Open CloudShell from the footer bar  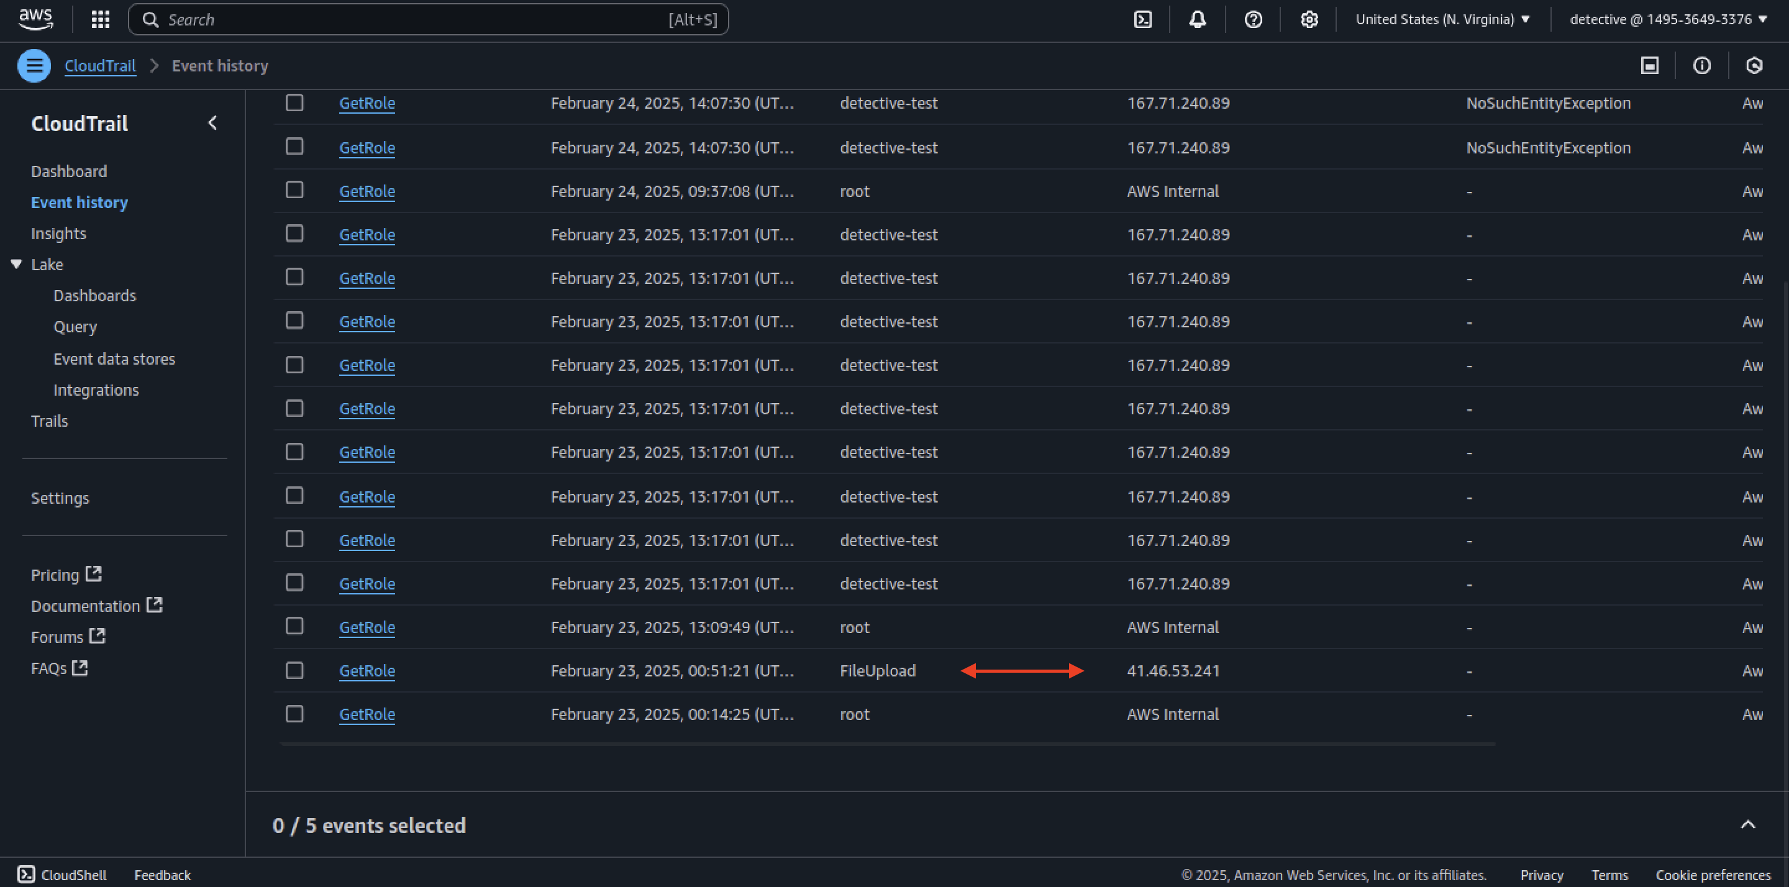click(62, 875)
